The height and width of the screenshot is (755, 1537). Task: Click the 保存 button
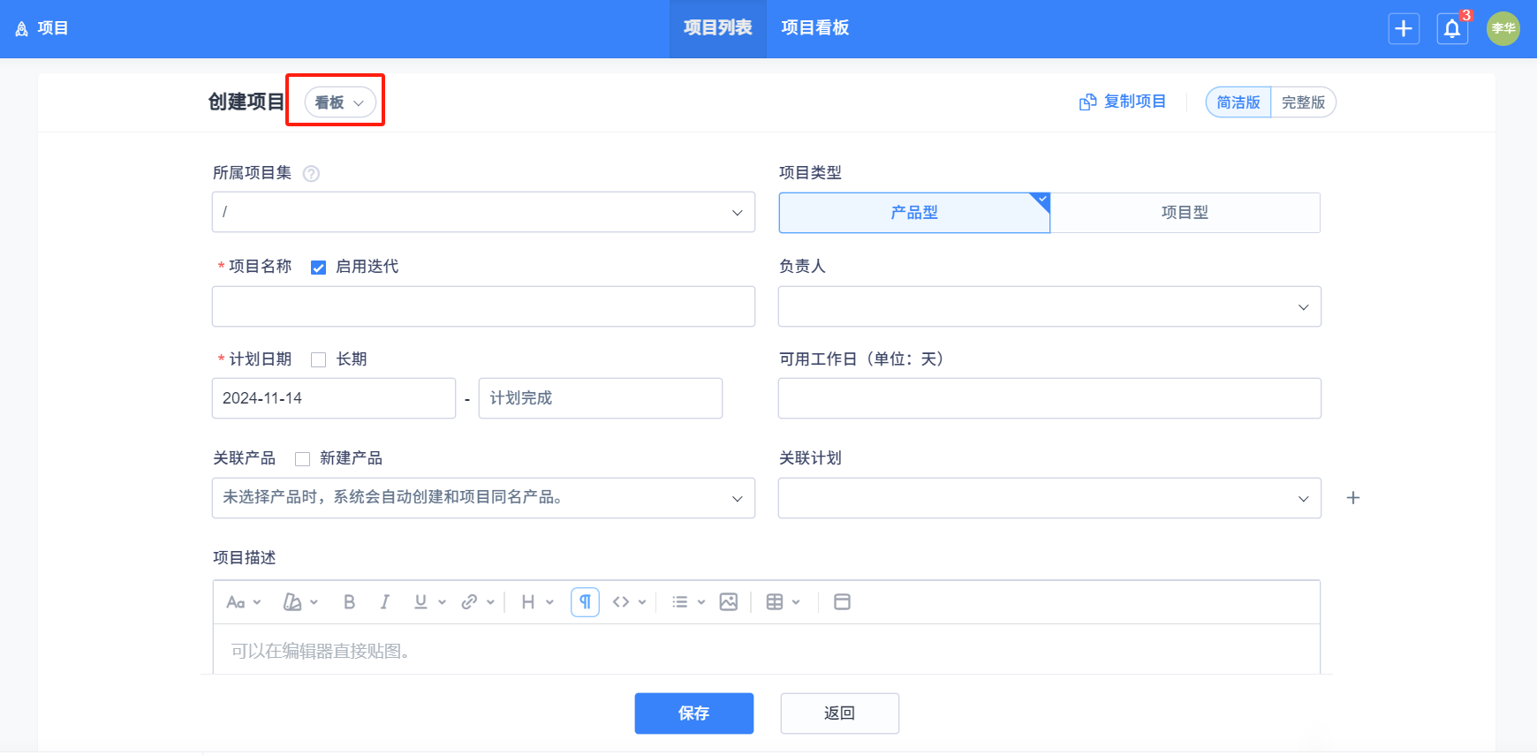click(693, 713)
